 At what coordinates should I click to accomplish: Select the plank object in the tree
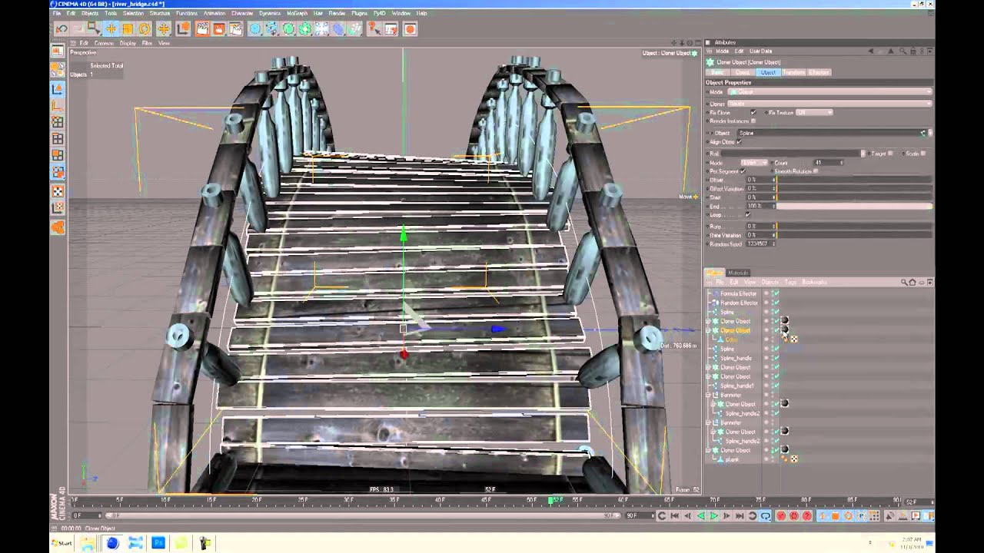click(732, 459)
